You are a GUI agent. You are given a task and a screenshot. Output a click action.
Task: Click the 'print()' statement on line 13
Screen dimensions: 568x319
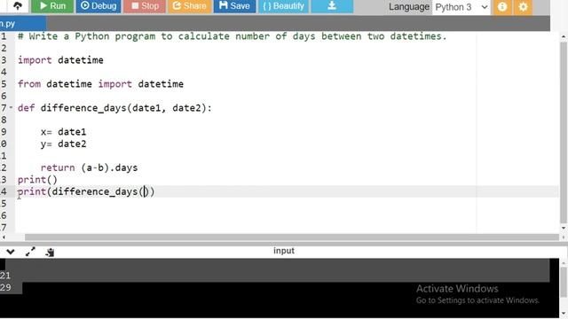[37, 180]
